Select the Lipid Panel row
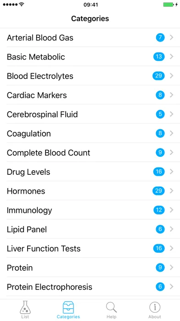Viewport: 180px width, 321px height. 90,229
